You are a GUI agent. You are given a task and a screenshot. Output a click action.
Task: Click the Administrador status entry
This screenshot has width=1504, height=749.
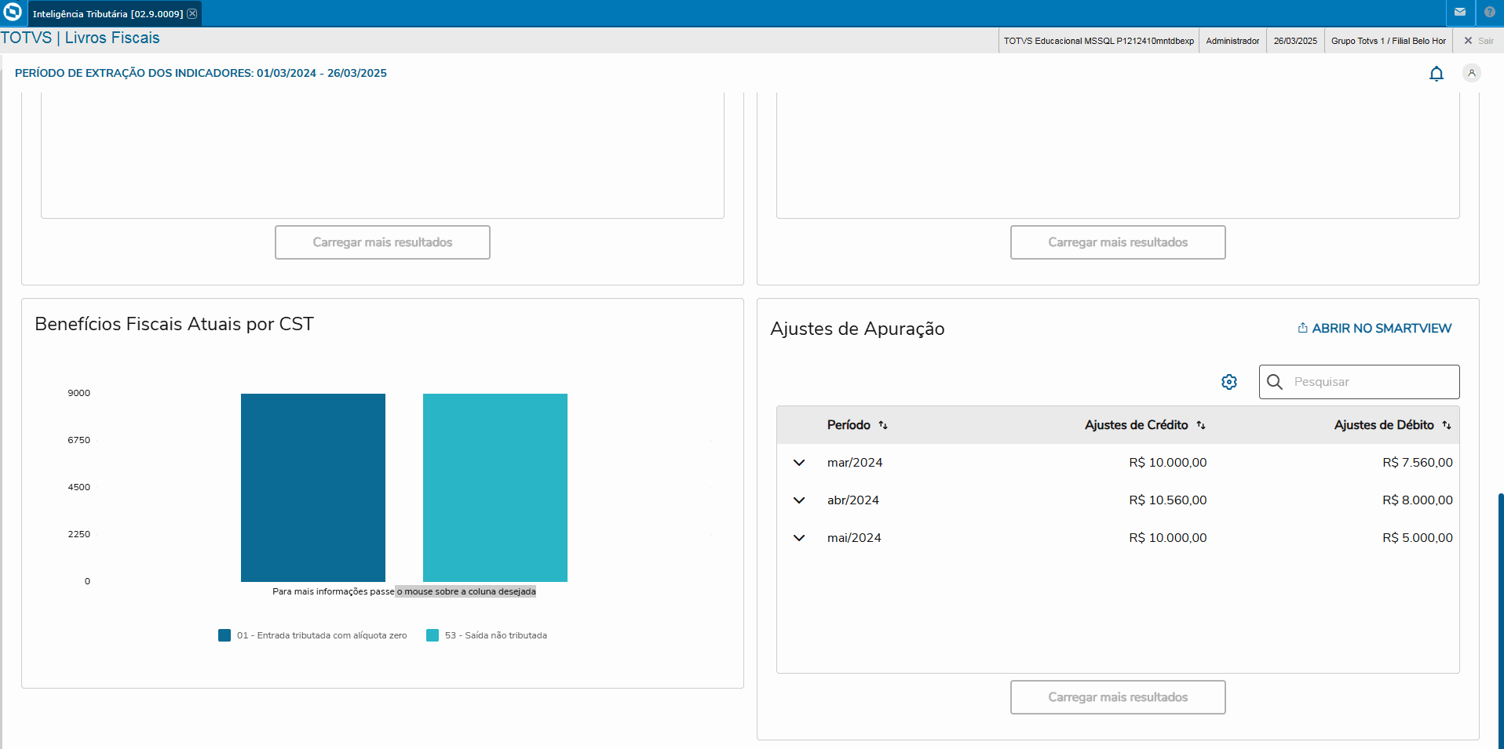(1232, 41)
